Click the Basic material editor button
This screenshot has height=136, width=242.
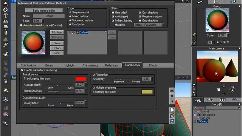coord(44,11)
